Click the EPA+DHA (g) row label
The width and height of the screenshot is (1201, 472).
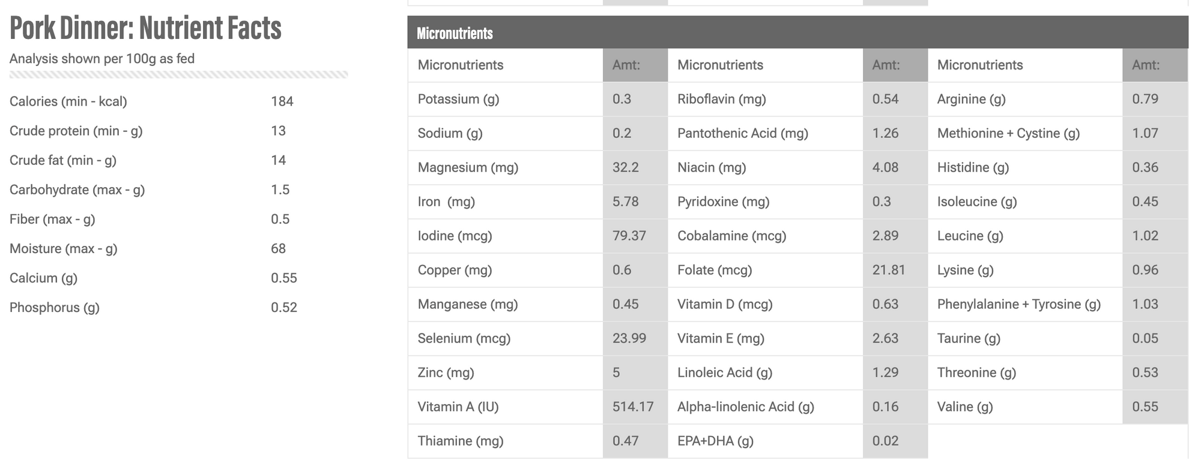click(x=715, y=441)
